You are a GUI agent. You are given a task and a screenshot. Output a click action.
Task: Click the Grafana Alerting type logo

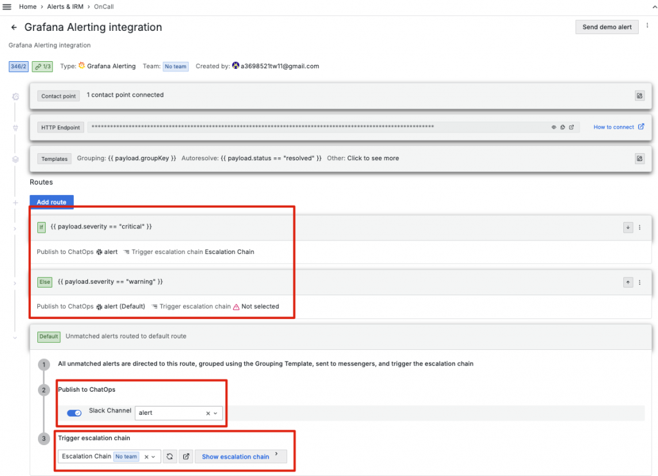pyautogui.click(x=82, y=66)
